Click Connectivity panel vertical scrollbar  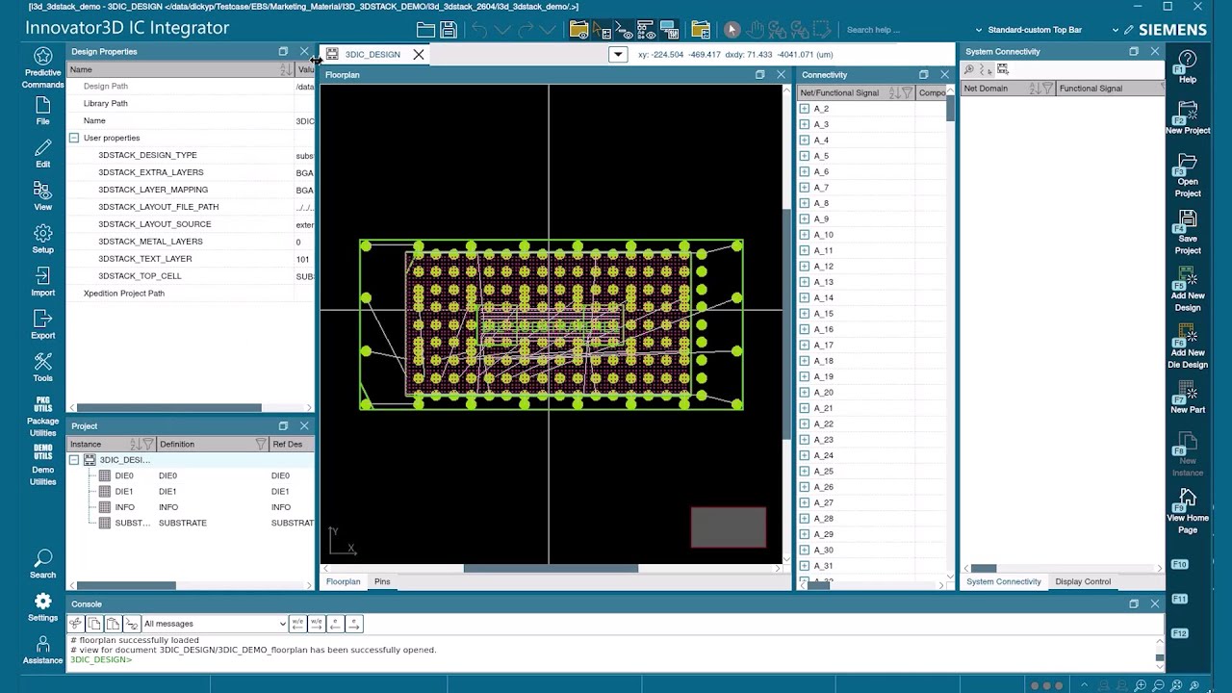(950, 108)
